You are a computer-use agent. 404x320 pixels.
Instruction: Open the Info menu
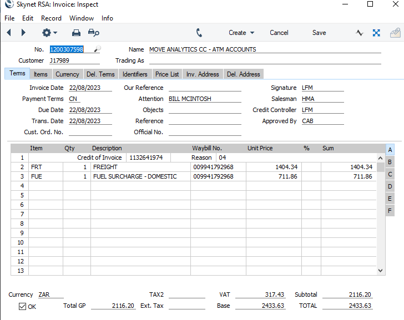[x=107, y=18]
